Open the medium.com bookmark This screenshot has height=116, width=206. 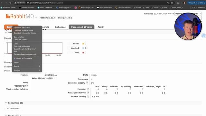[x=105, y=8]
